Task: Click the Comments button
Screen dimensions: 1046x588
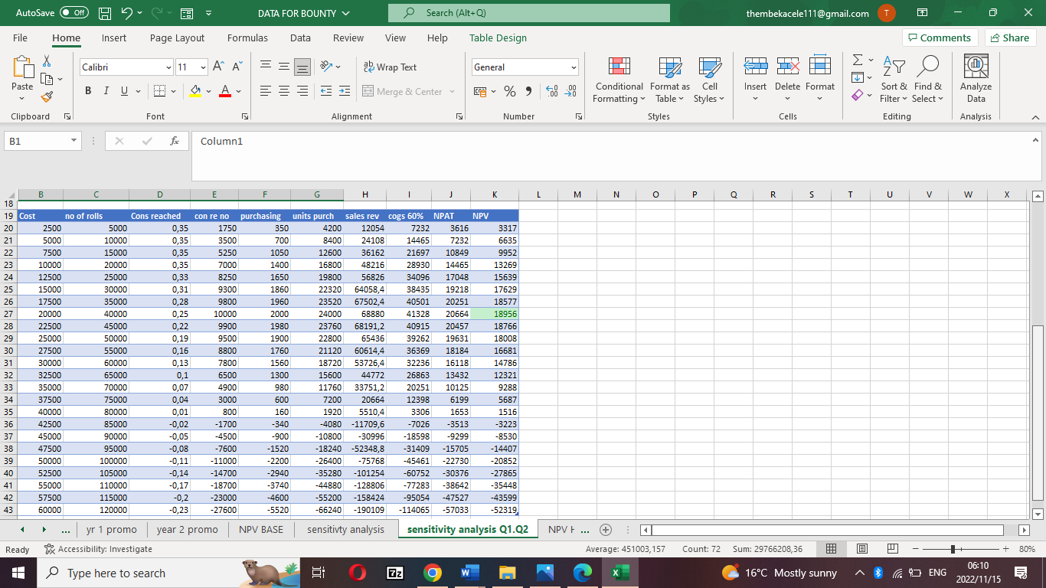Action: [x=940, y=37]
